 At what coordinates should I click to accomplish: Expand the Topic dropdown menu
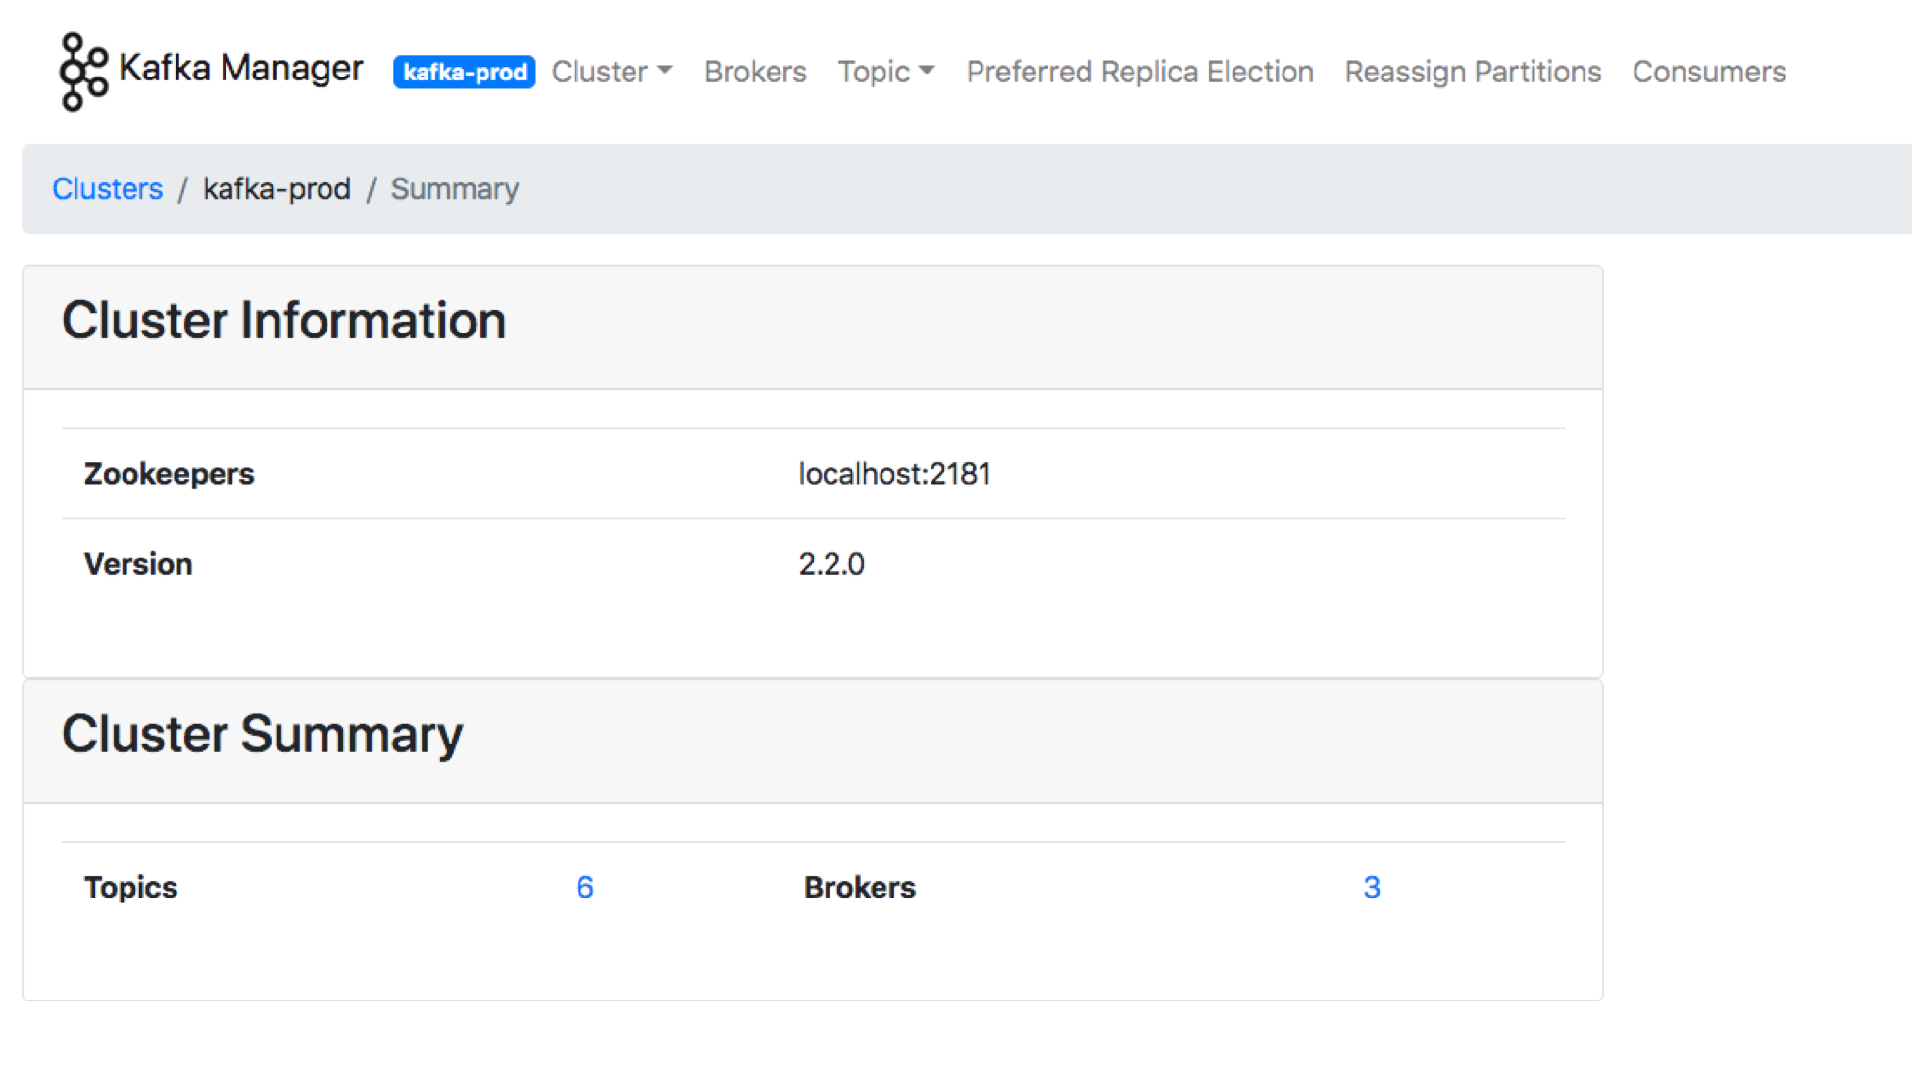[884, 72]
